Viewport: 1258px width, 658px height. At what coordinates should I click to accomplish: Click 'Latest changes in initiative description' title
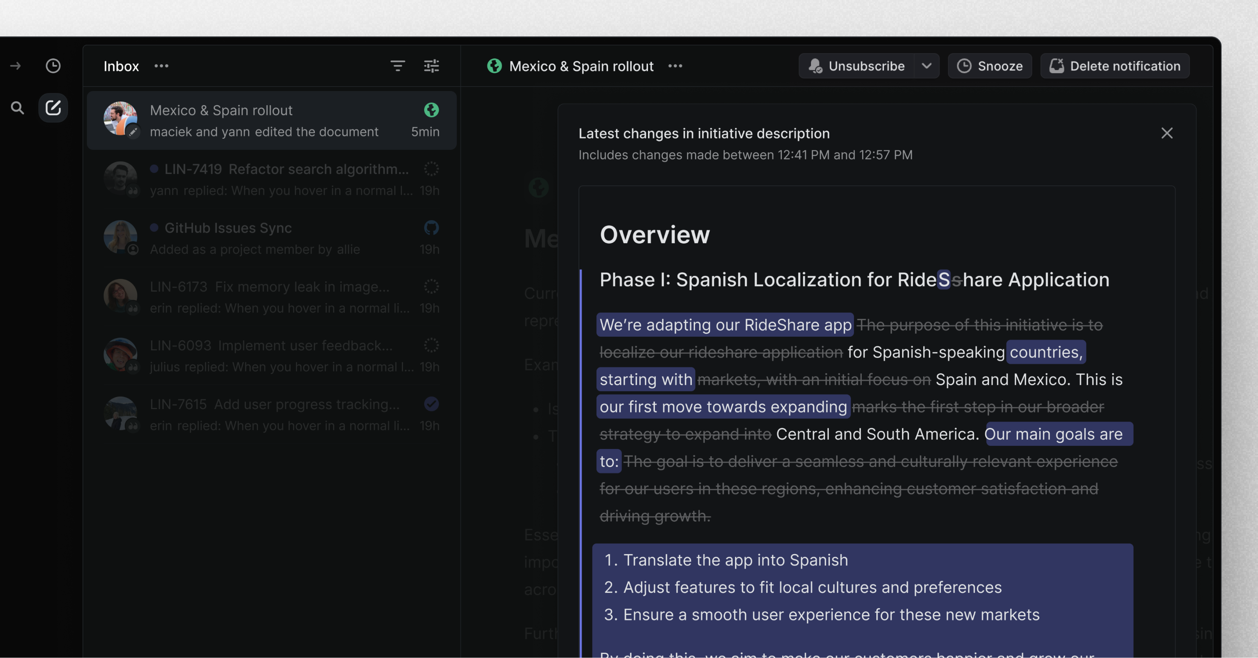(704, 133)
